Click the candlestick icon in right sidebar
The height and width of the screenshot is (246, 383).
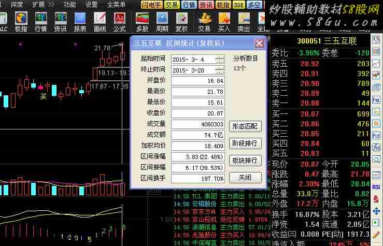point(376,76)
